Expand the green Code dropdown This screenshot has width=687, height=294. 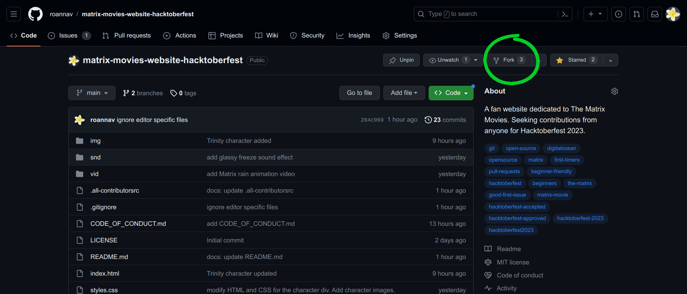[451, 93]
